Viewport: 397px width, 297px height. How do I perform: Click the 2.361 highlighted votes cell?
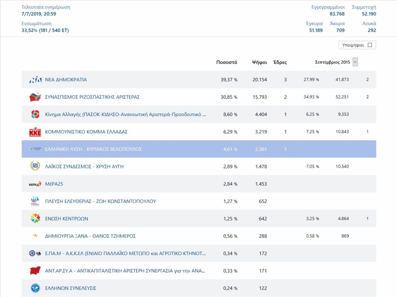pyautogui.click(x=261, y=149)
